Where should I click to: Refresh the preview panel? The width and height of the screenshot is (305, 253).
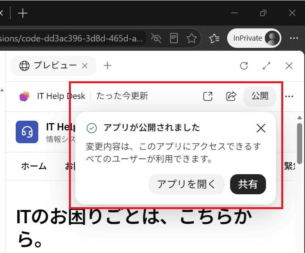pyautogui.click(x=244, y=66)
